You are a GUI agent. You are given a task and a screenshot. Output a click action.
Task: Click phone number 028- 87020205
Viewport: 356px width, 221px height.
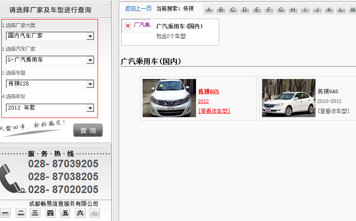click(x=63, y=189)
